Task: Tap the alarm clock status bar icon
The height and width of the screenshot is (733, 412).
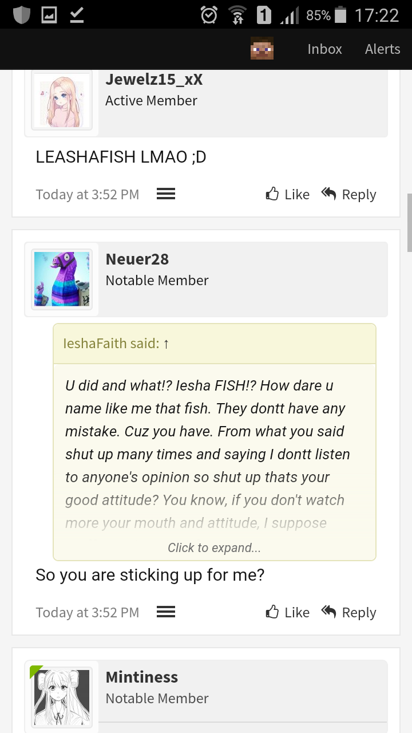Action: point(209,15)
